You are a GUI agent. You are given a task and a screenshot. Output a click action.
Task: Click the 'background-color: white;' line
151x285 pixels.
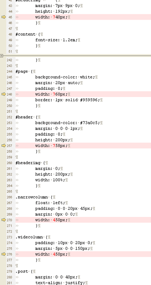65,77
